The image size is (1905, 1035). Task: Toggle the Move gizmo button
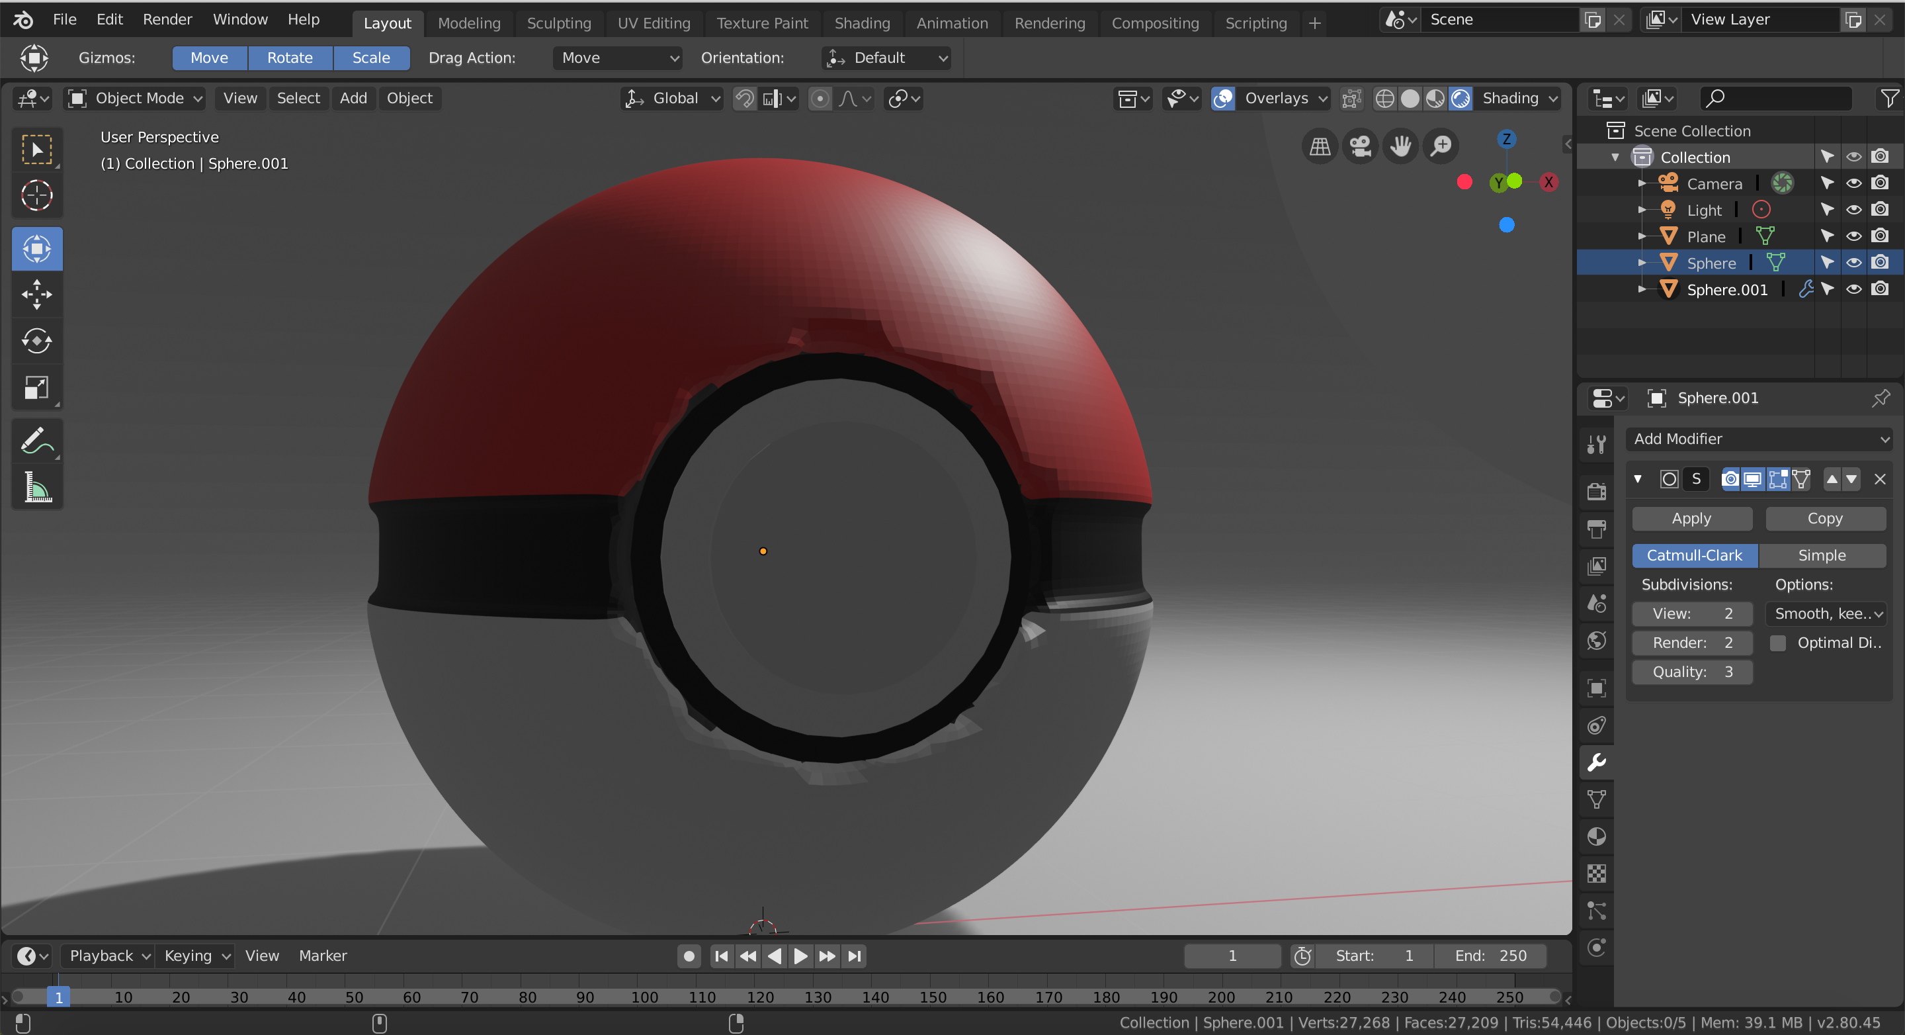point(209,58)
